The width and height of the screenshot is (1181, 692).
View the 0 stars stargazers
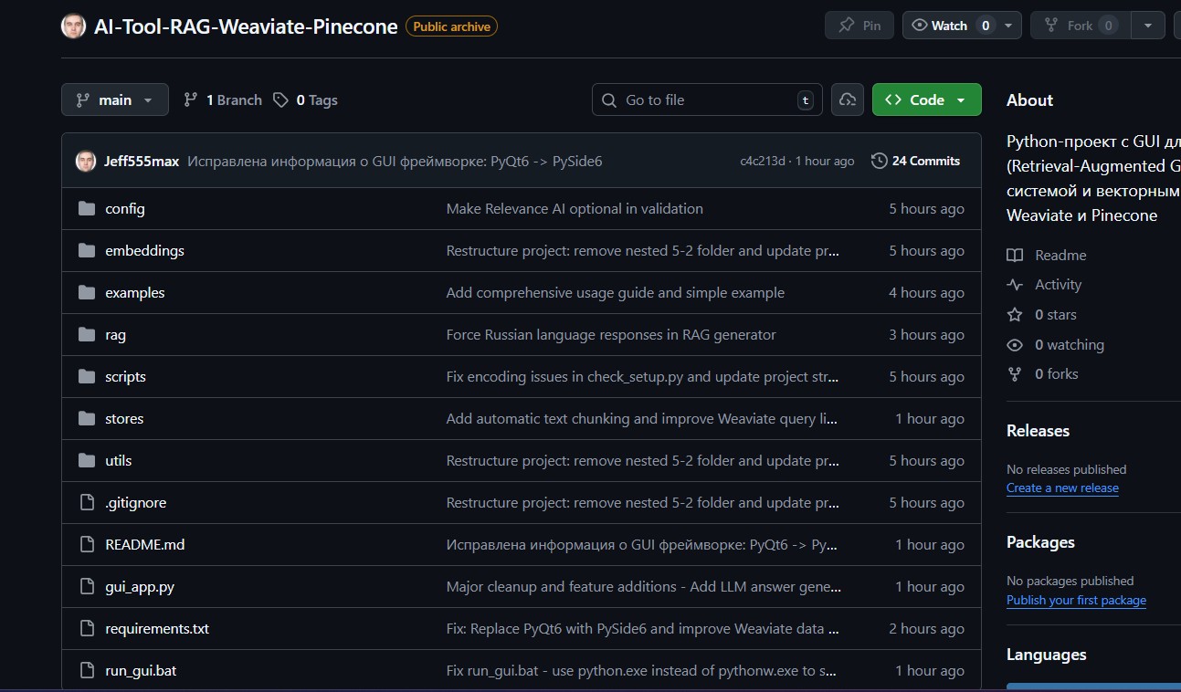(x=1055, y=315)
